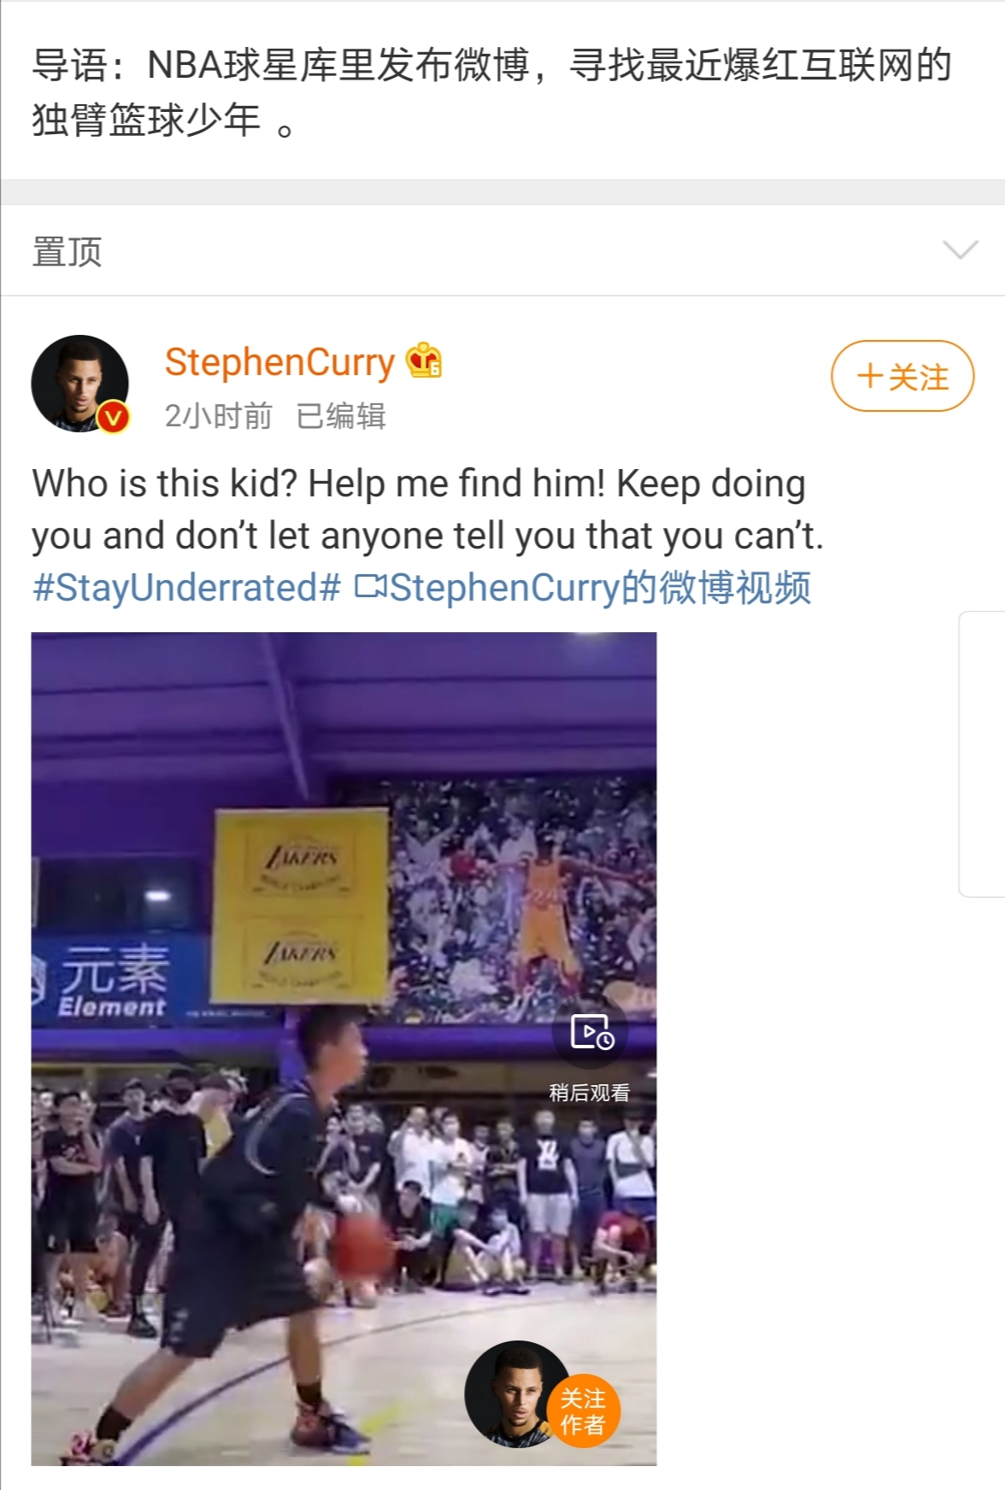The image size is (1005, 1490).
Task: Click the crown membership badge icon
Action: pos(424,361)
